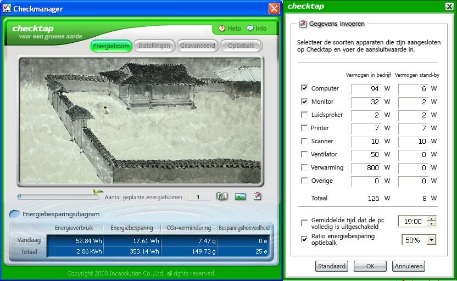This screenshot has width=457, height=281.
Task: Click the Annuleren button
Action: 408,266
